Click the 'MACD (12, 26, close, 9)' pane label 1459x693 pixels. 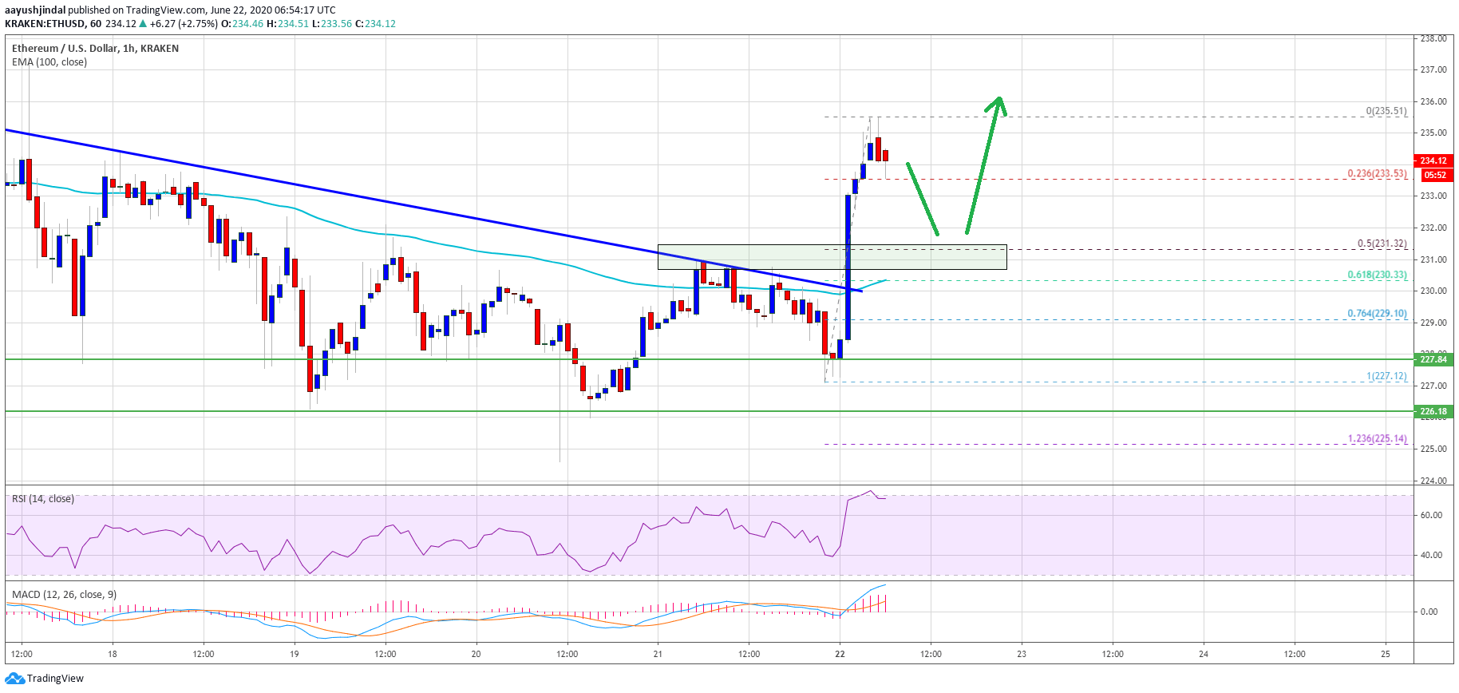tap(64, 594)
